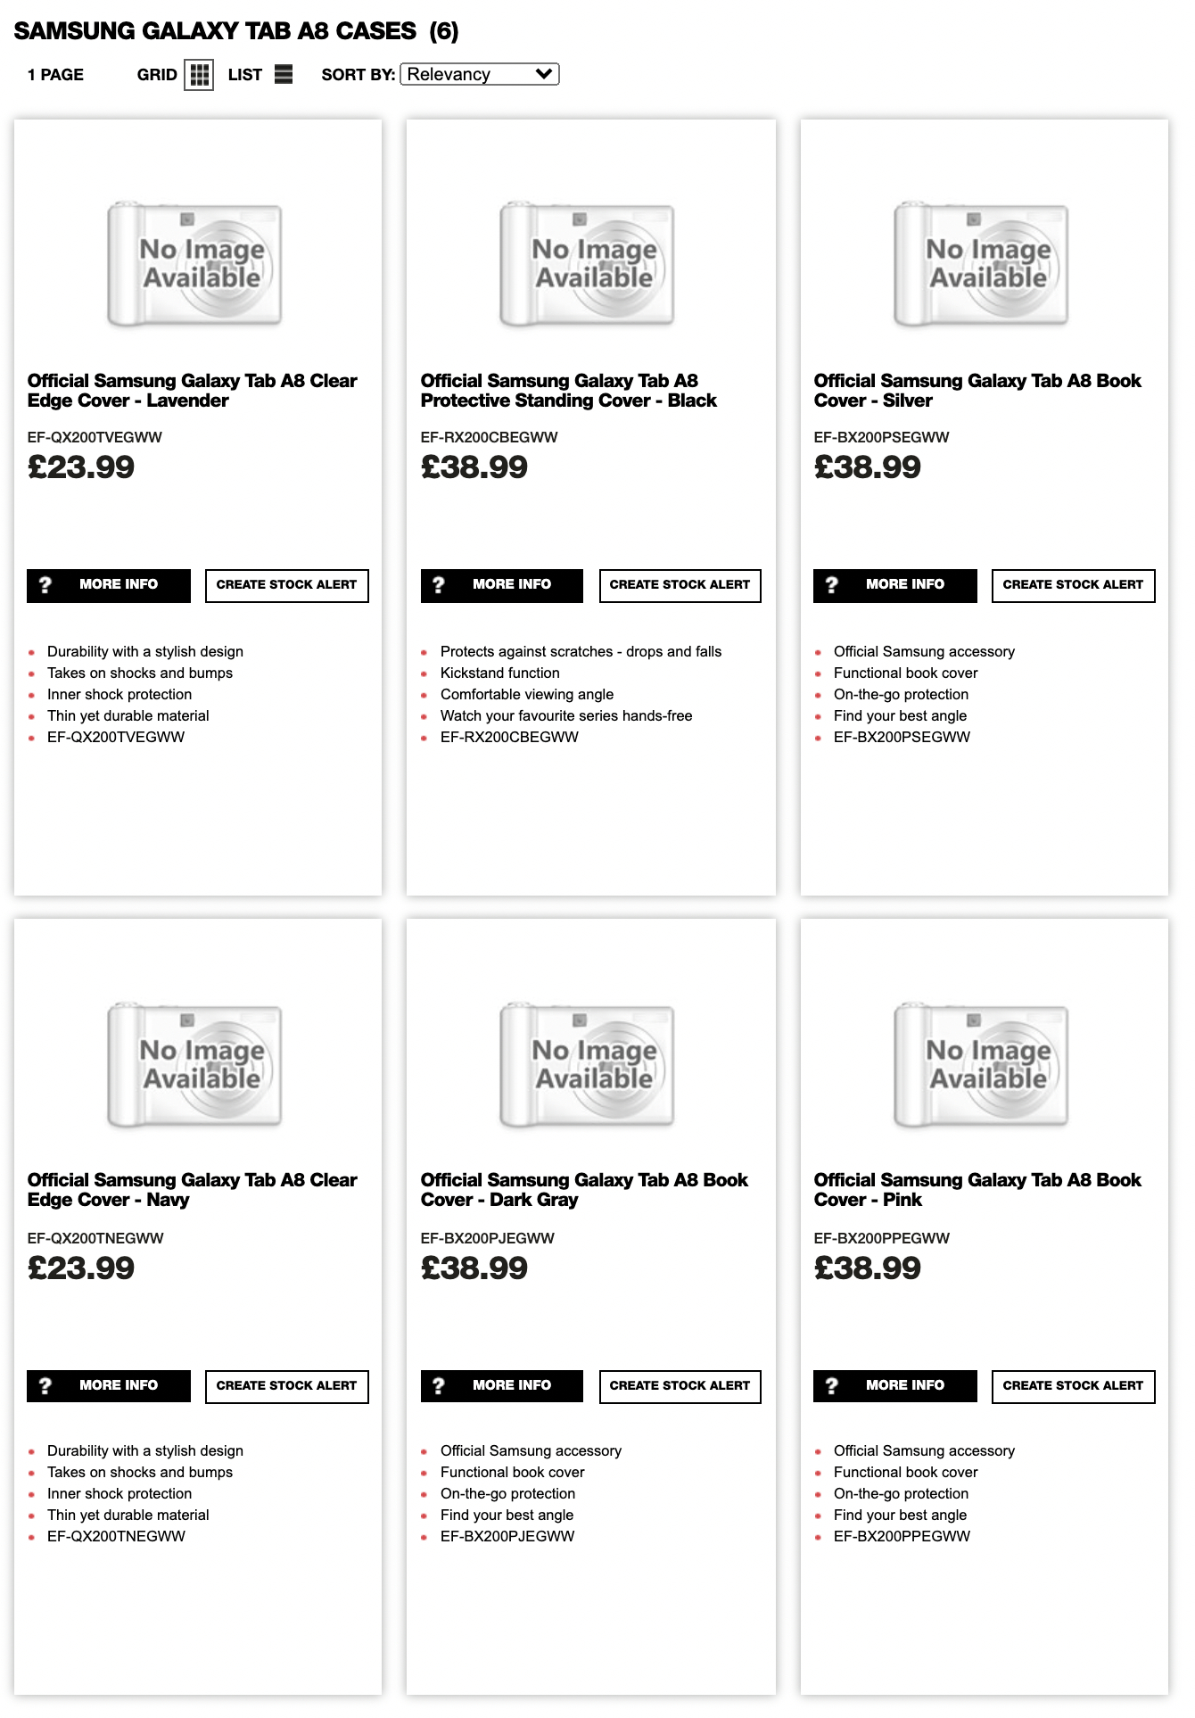Open the Sort By Relevancy dropdown
Viewport: 1195px width, 1718px height.
coord(480,74)
